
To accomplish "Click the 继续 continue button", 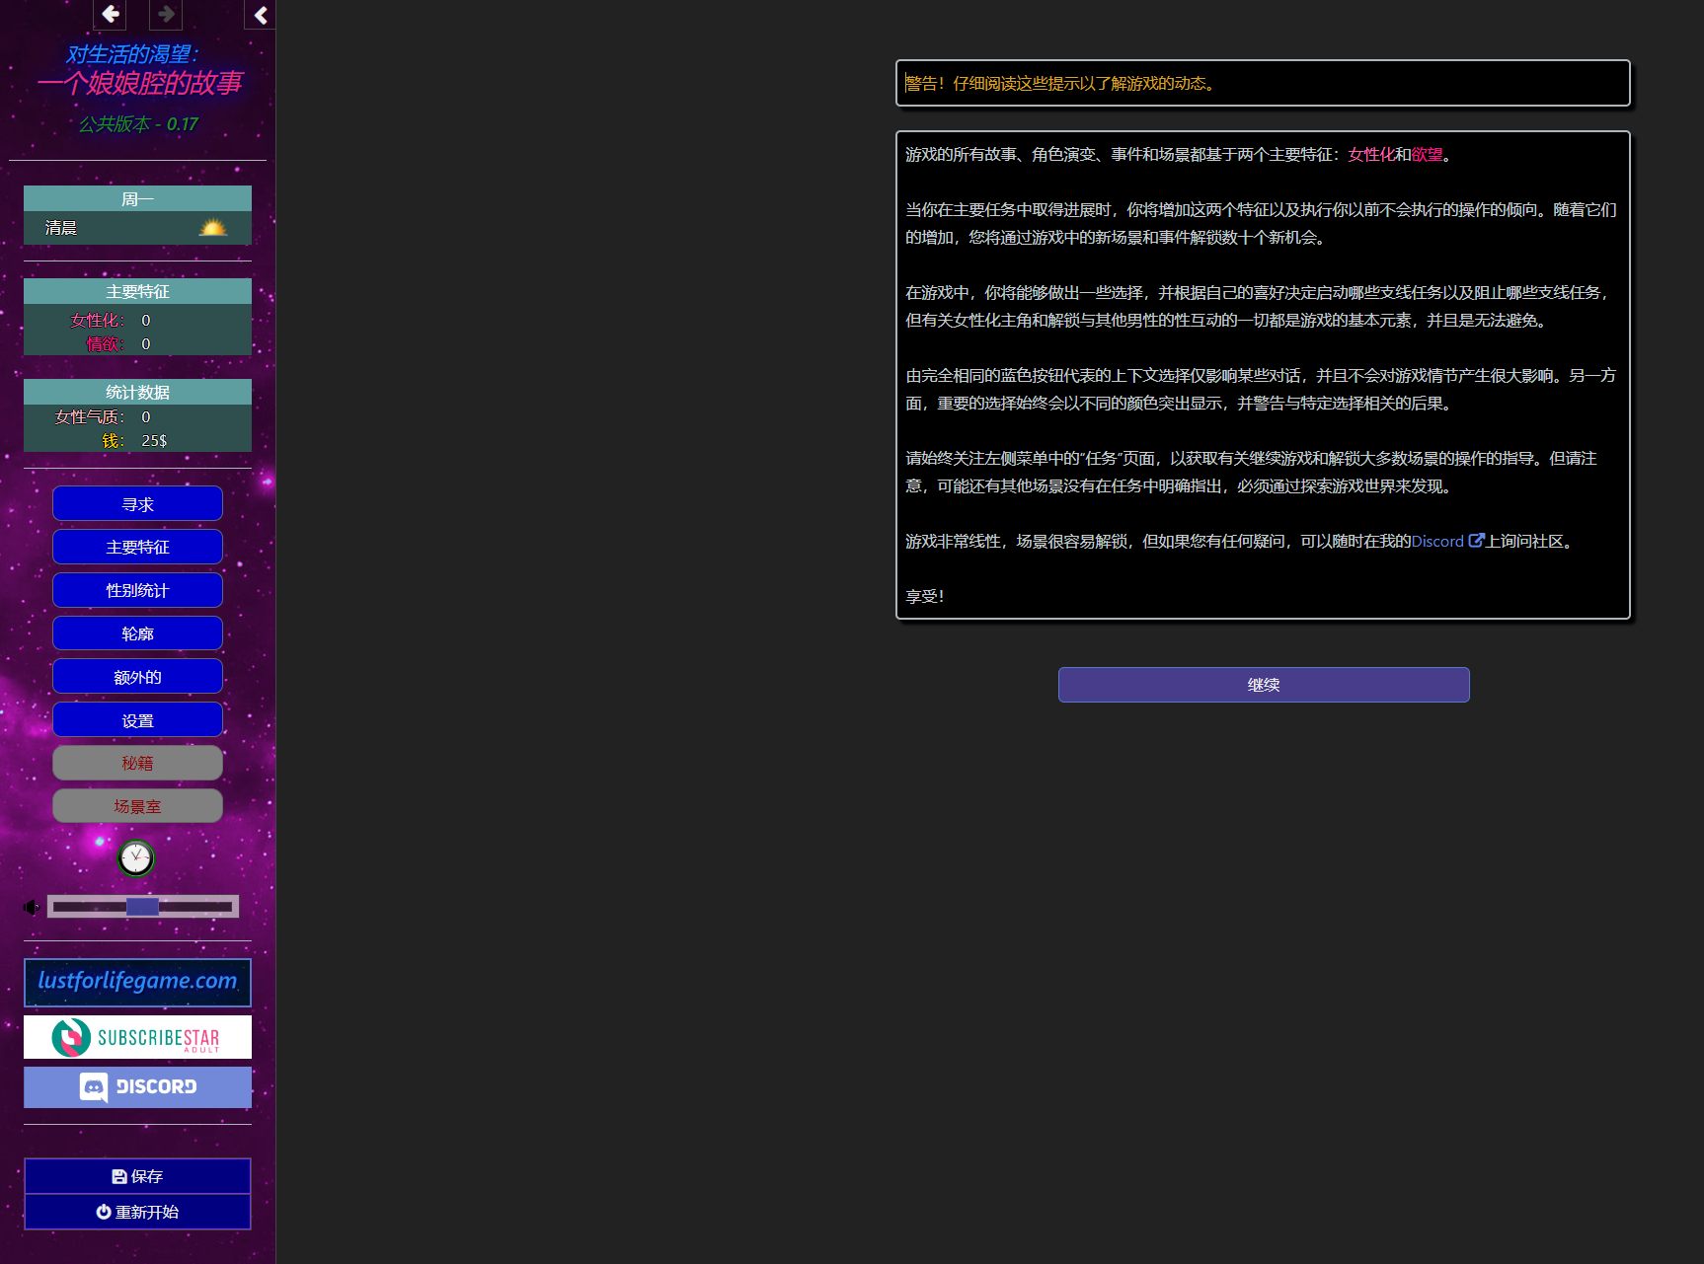I will 1264,685.
